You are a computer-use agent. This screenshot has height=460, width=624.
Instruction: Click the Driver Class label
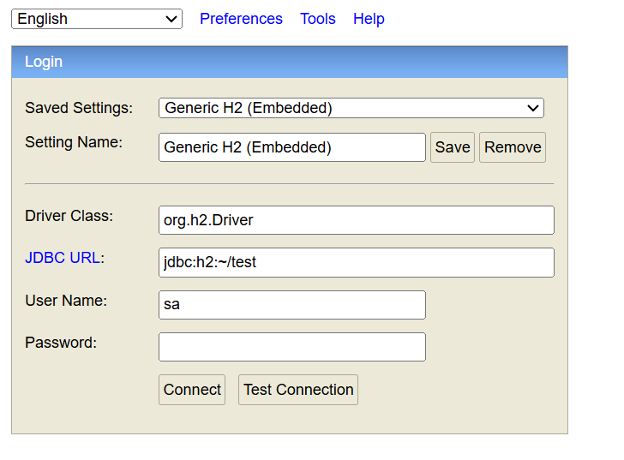pyautogui.click(x=69, y=216)
